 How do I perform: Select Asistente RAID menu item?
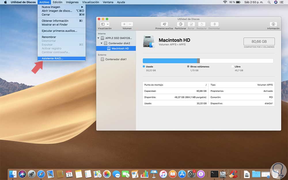[x=62, y=58]
